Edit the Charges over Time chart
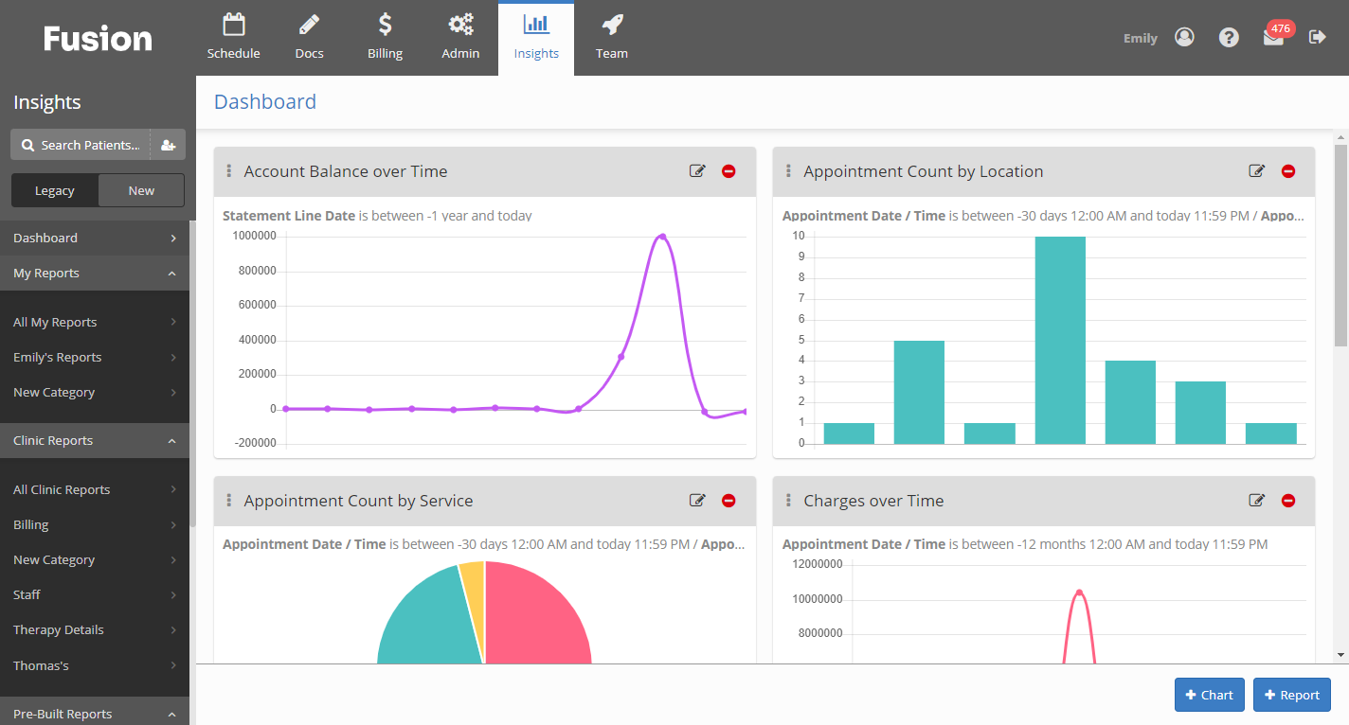This screenshot has height=725, width=1349. 1257,501
